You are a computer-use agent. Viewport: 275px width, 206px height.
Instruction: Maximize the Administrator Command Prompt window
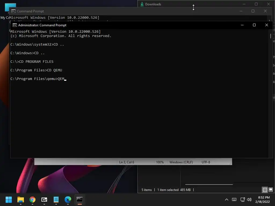[x=254, y=25]
